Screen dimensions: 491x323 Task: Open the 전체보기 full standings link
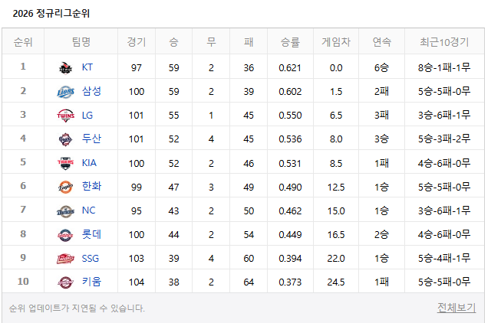click(x=456, y=308)
